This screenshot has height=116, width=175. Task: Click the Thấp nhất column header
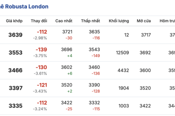point(90,21)
